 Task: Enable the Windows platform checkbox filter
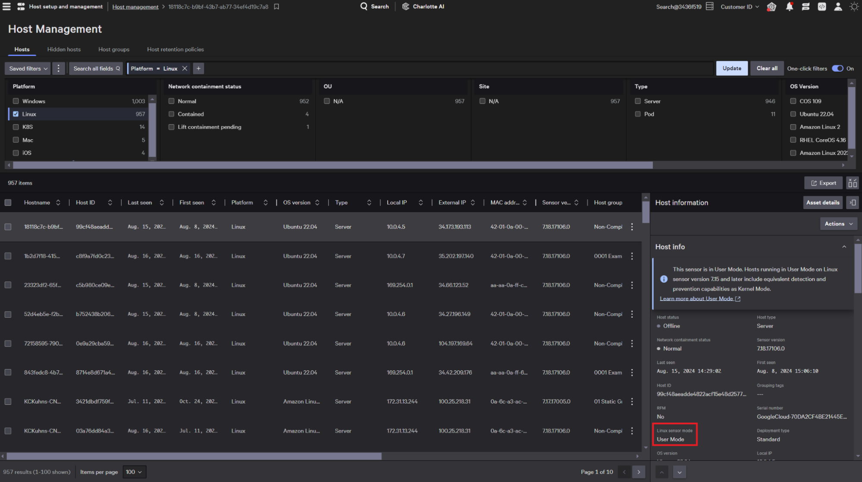click(16, 100)
